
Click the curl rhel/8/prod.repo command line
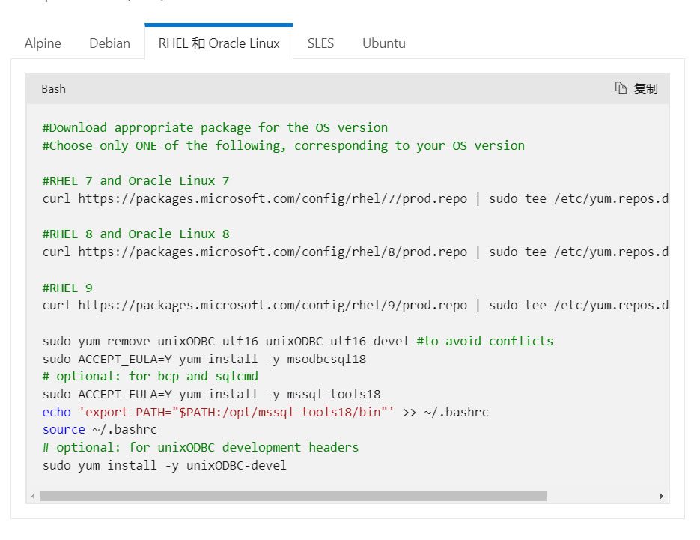[x=356, y=252]
